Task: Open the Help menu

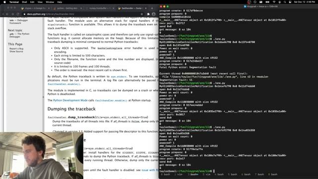Action: 60,2
